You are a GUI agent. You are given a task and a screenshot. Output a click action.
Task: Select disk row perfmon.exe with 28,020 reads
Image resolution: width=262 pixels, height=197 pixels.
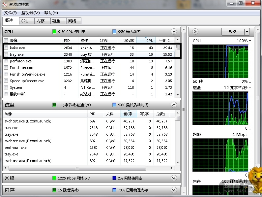[x=89, y=147]
